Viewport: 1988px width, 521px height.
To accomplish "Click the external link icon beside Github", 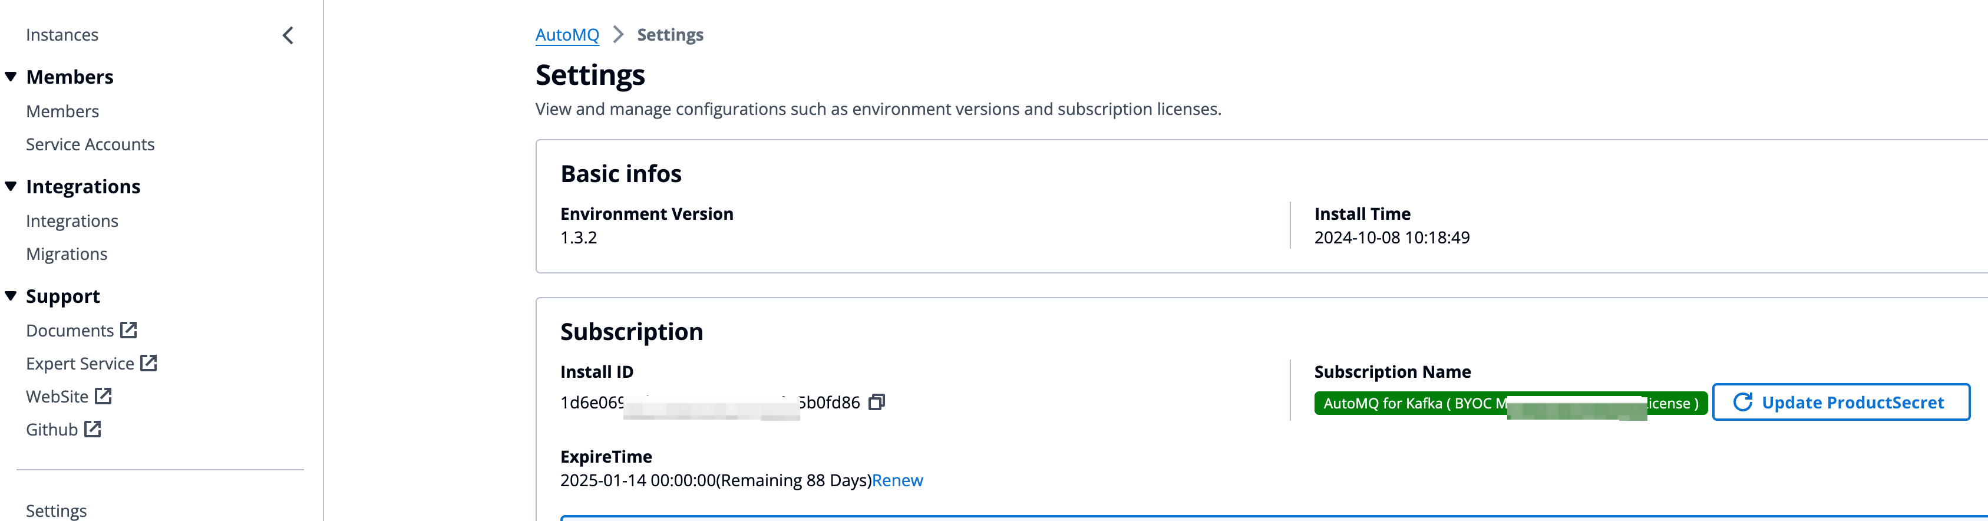I will click(x=93, y=429).
